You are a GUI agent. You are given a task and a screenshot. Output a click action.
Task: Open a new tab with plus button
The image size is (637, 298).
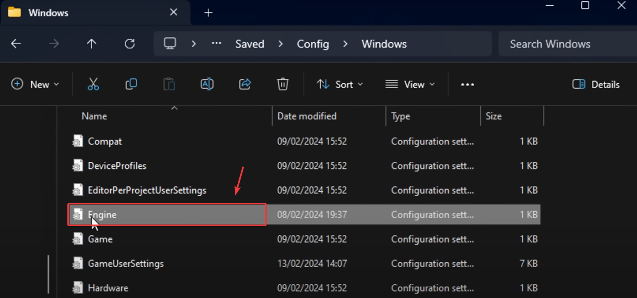pyautogui.click(x=208, y=13)
